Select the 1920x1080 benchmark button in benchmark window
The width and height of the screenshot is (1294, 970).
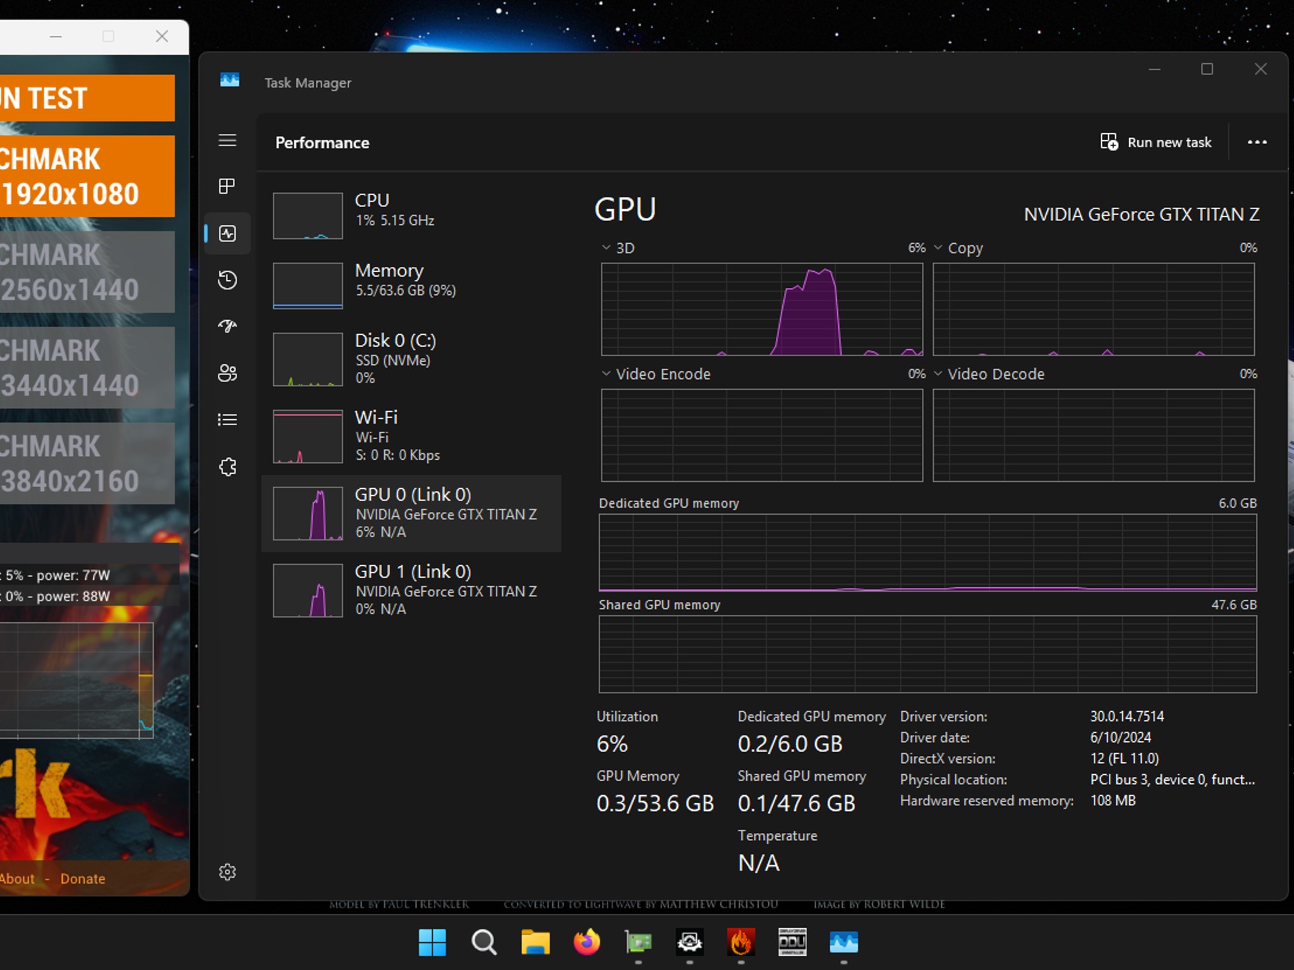click(87, 176)
